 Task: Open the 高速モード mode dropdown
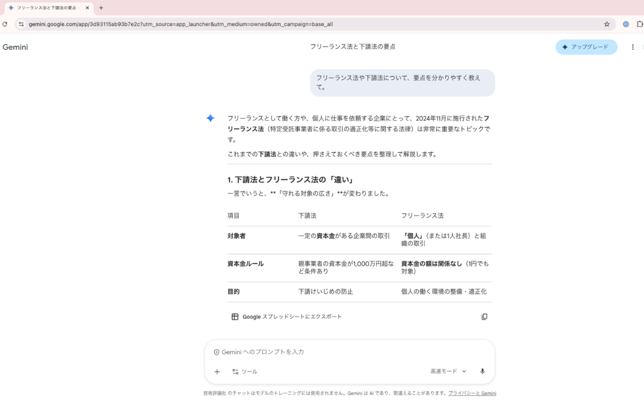click(x=448, y=371)
